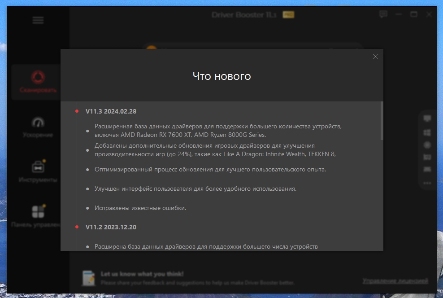Click the "Что нового" dialog title
443x298 pixels.
222,76
